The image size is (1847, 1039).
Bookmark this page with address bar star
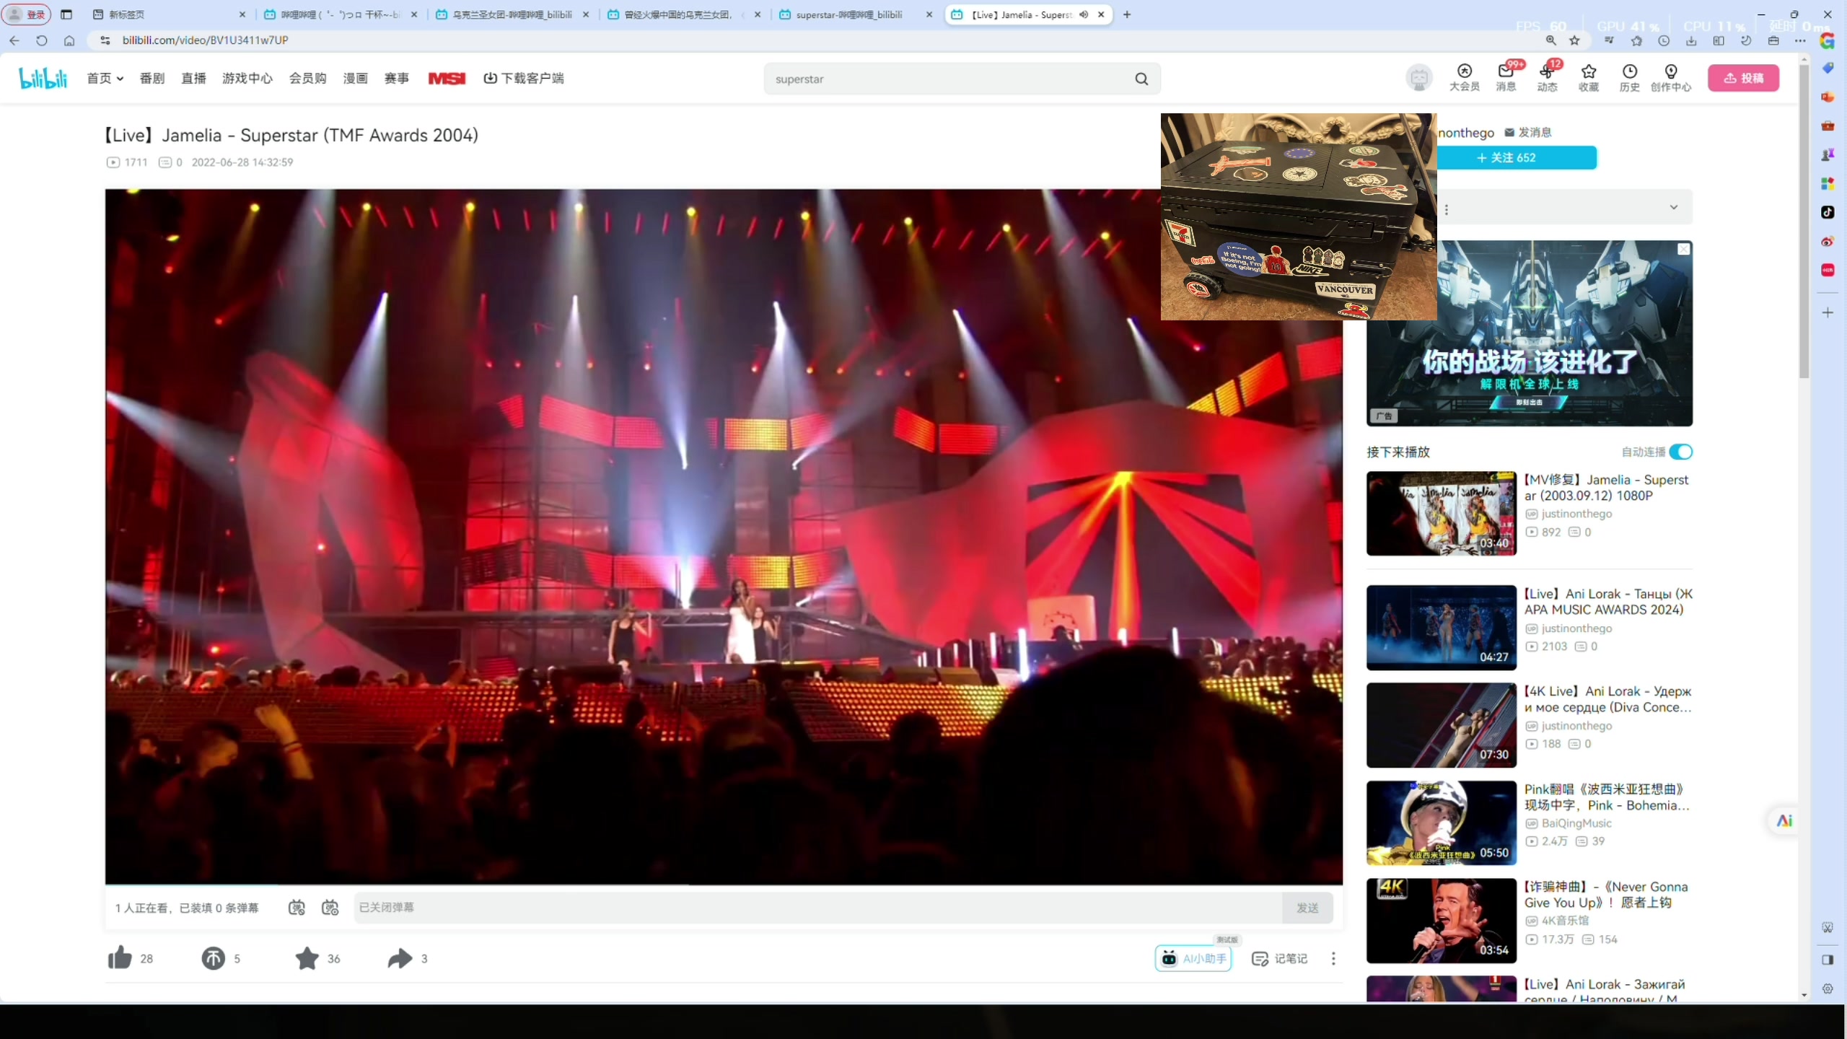tap(1575, 40)
